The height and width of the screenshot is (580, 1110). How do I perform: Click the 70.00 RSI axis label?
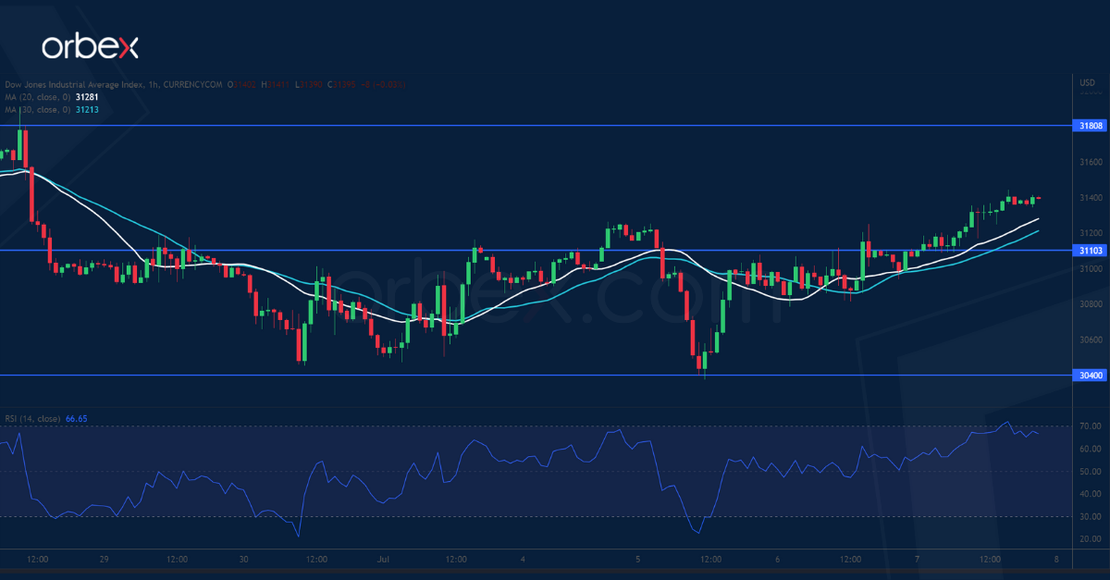click(x=1090, y=426)
